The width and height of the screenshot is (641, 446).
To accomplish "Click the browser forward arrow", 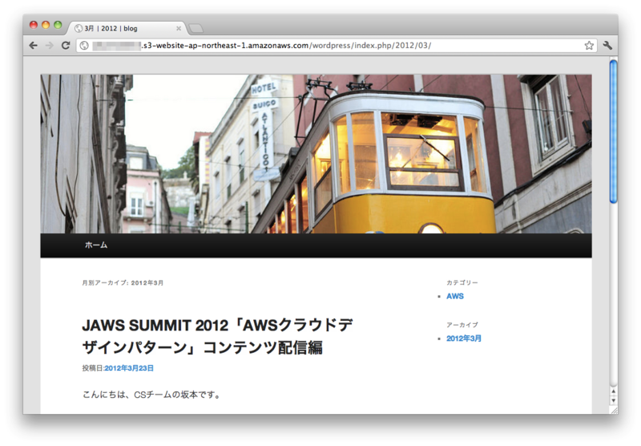I will [49, 46].
